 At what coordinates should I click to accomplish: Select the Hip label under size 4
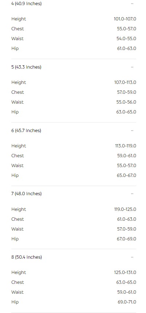(x=15, y=49)
